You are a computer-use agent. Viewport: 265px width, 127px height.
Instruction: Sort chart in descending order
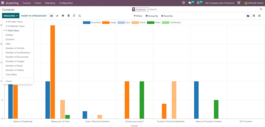pyautogui.click(x=74, y=16)
